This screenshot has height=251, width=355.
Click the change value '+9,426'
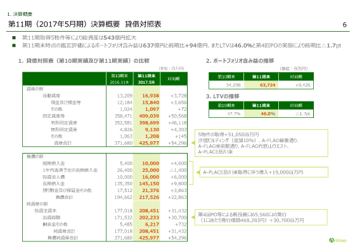[x=303, y=85]
